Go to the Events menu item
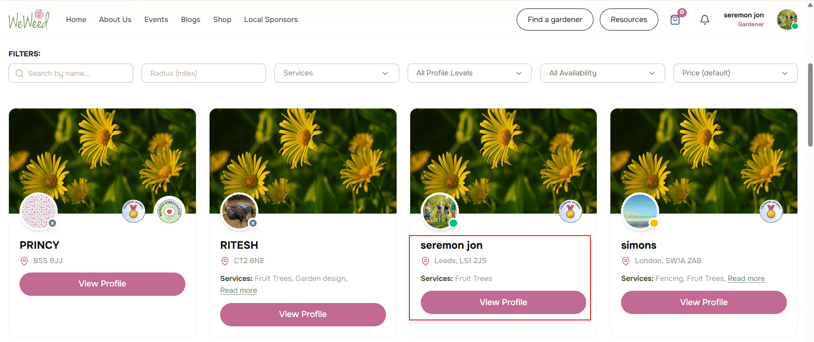814x342 pixels. coord(156,19)
